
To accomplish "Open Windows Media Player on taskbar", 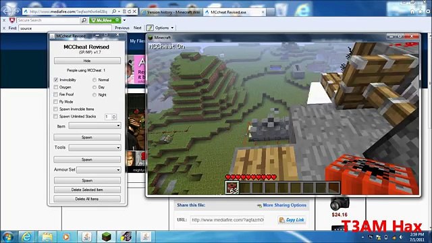I will click(x=66, y=237).
